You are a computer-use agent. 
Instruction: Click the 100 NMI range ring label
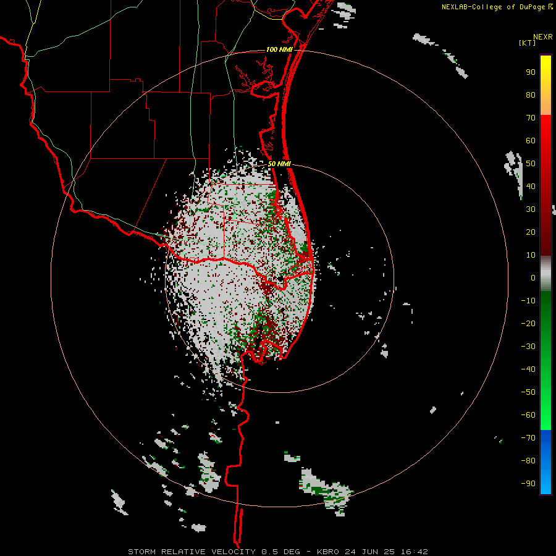click(279, 49)
